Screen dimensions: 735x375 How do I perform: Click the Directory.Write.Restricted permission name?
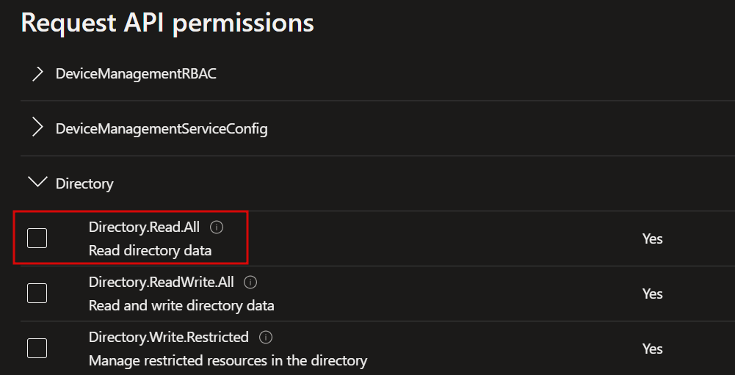(x=169, y=337)
